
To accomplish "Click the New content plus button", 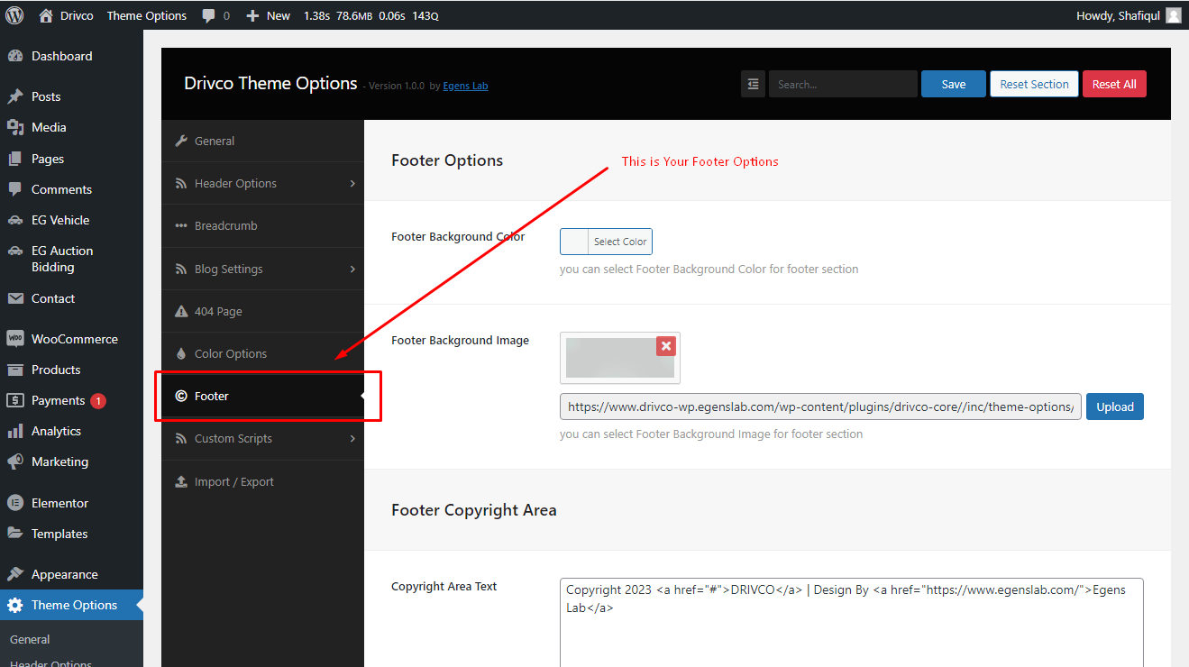I will [x=268, y=15].
